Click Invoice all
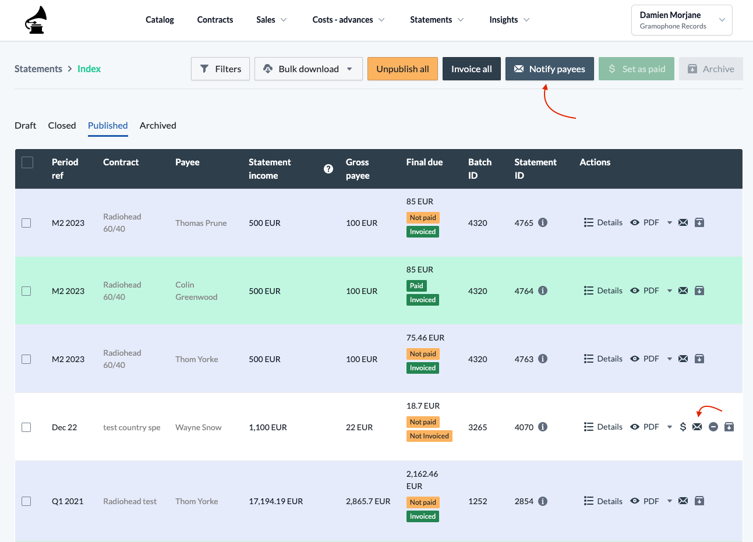This screenshot has width=753, height=542. [x=472, y=69]
